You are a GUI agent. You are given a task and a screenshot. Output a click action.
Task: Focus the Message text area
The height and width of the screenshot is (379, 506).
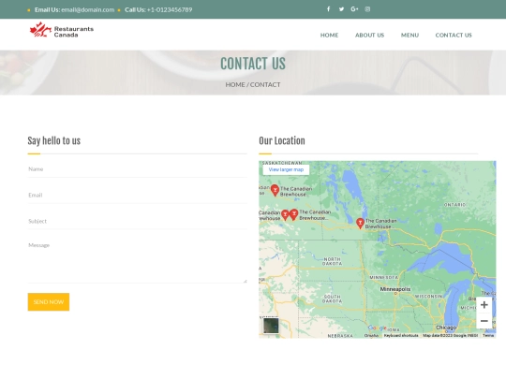[x=138, y=261]
